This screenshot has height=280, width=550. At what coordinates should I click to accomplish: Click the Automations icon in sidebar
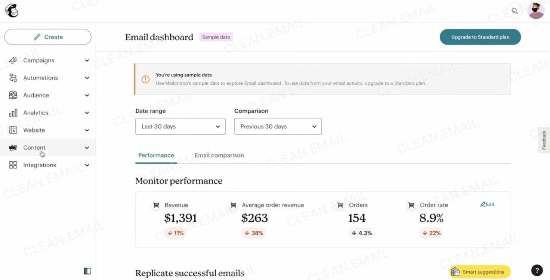point(13,78)
